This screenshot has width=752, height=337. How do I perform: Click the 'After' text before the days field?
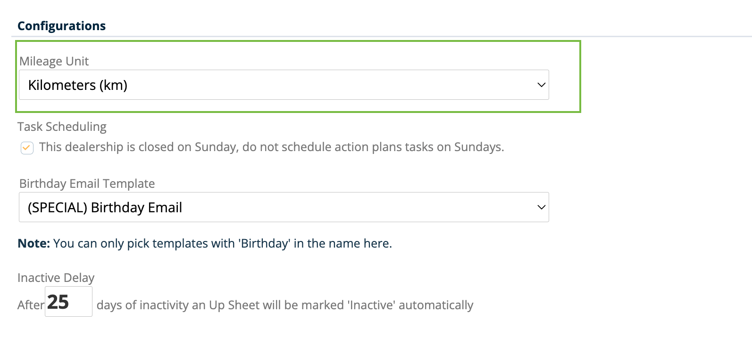click(31, 305)
